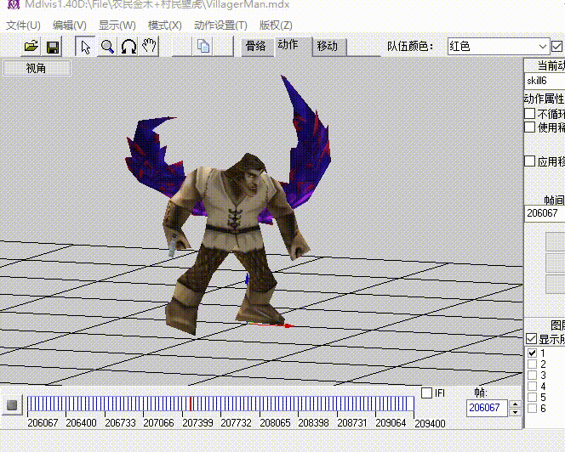Open a model file with the folder icon
Image resolution: width=565 pixels, height=452 pixels.
[31, 47]
